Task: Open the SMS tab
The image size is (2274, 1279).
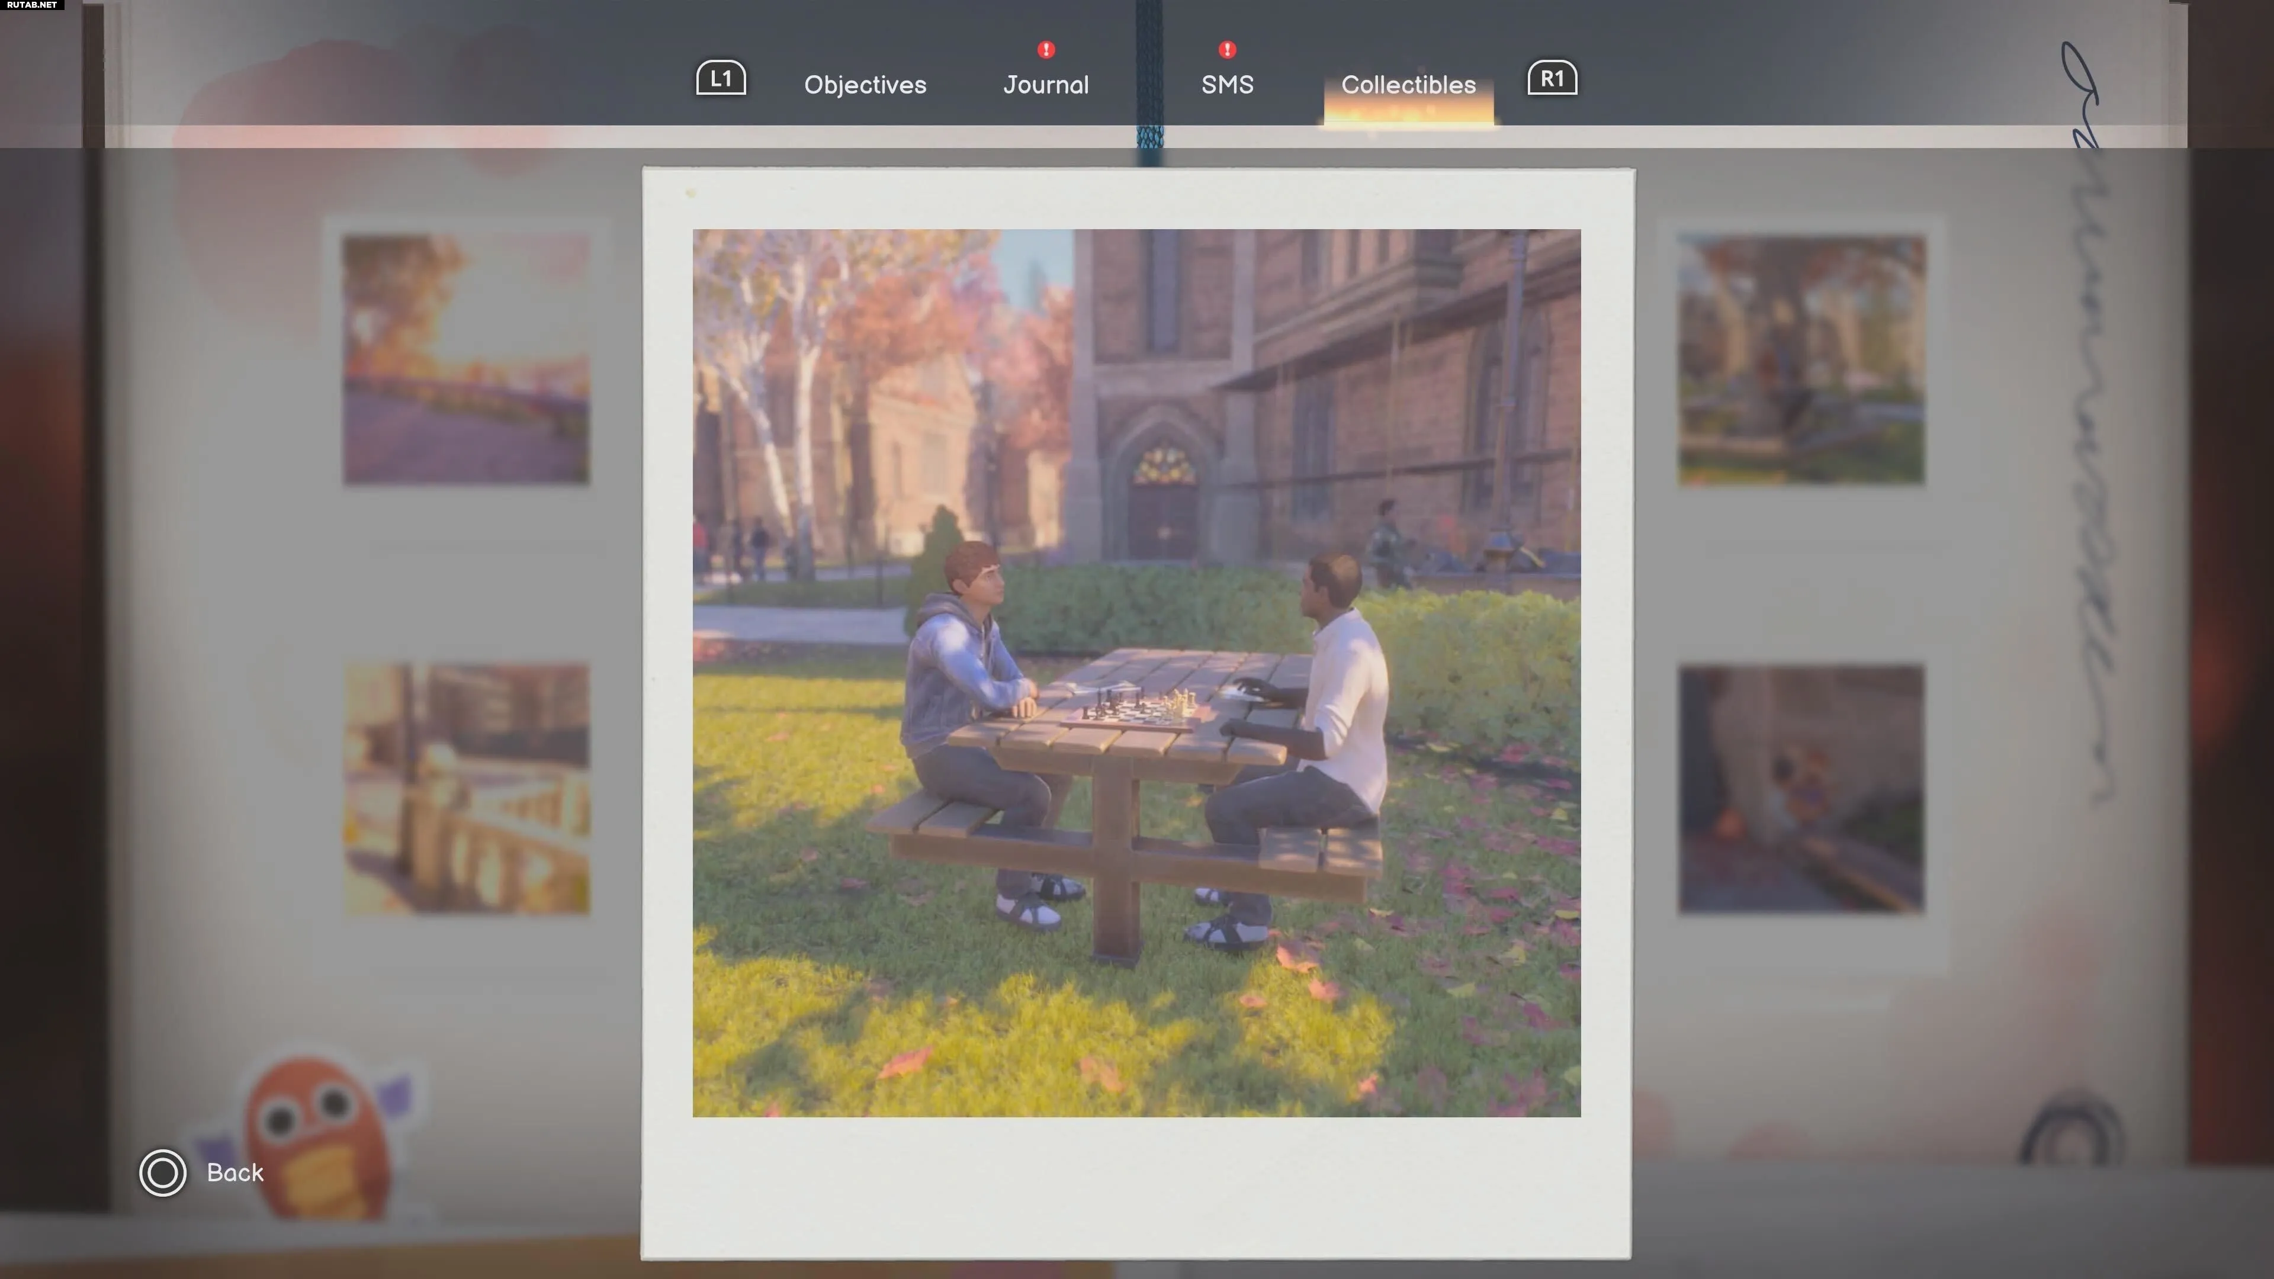Action: click(x=1227, y=85)
